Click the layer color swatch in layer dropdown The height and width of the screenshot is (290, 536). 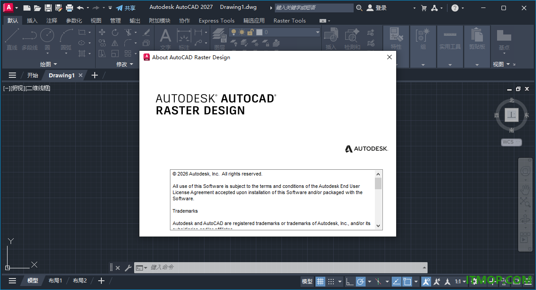260,32
